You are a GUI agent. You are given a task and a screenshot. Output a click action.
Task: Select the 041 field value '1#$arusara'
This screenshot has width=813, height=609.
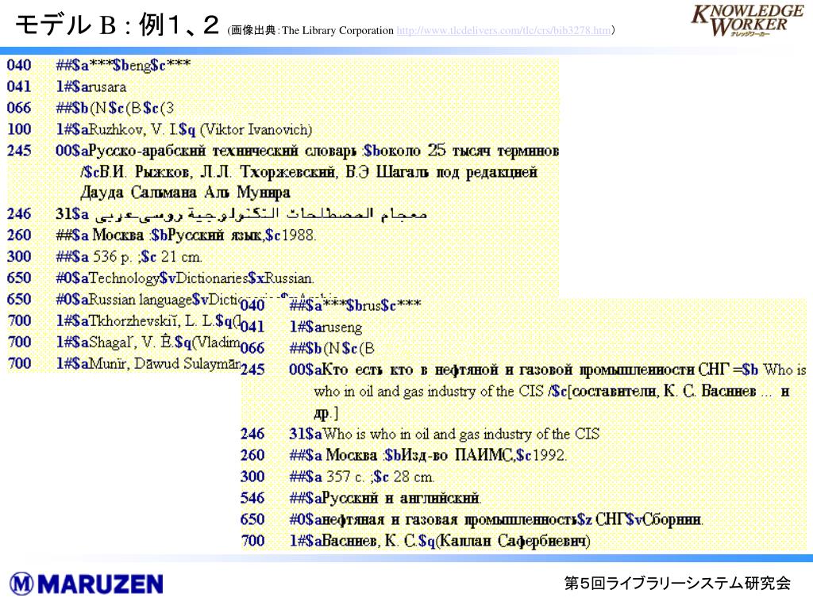91,86
